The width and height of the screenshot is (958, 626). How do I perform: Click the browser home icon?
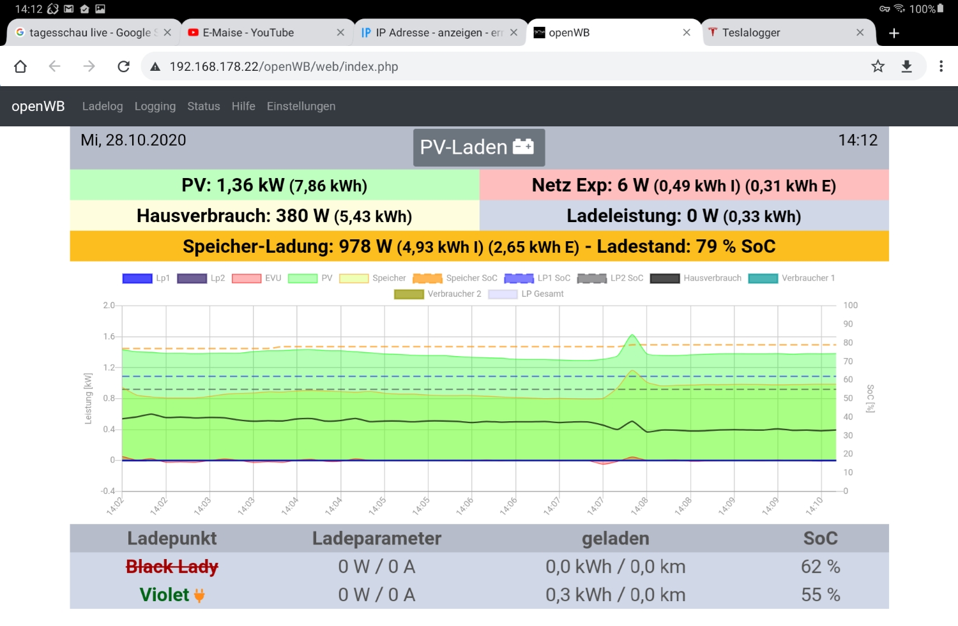20,66
